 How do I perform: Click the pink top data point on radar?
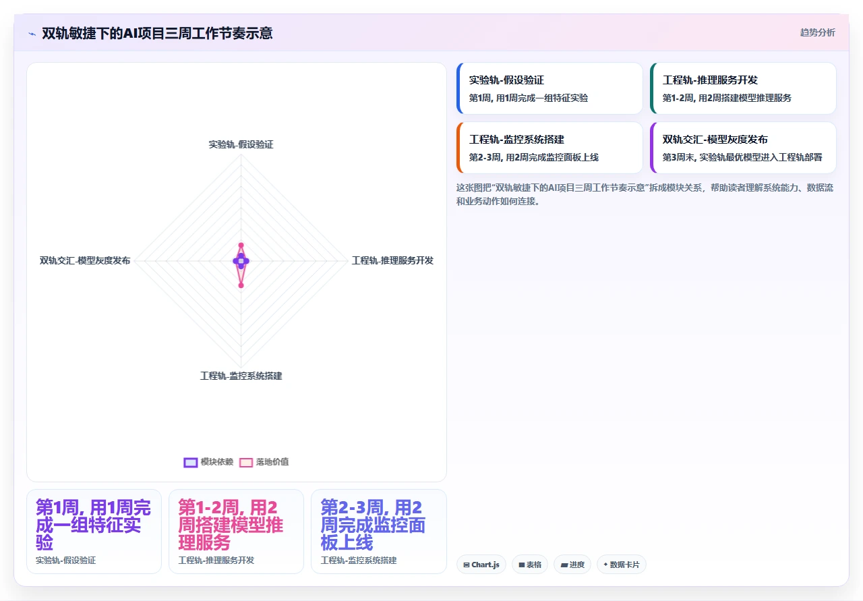click(x=241, y=246)
